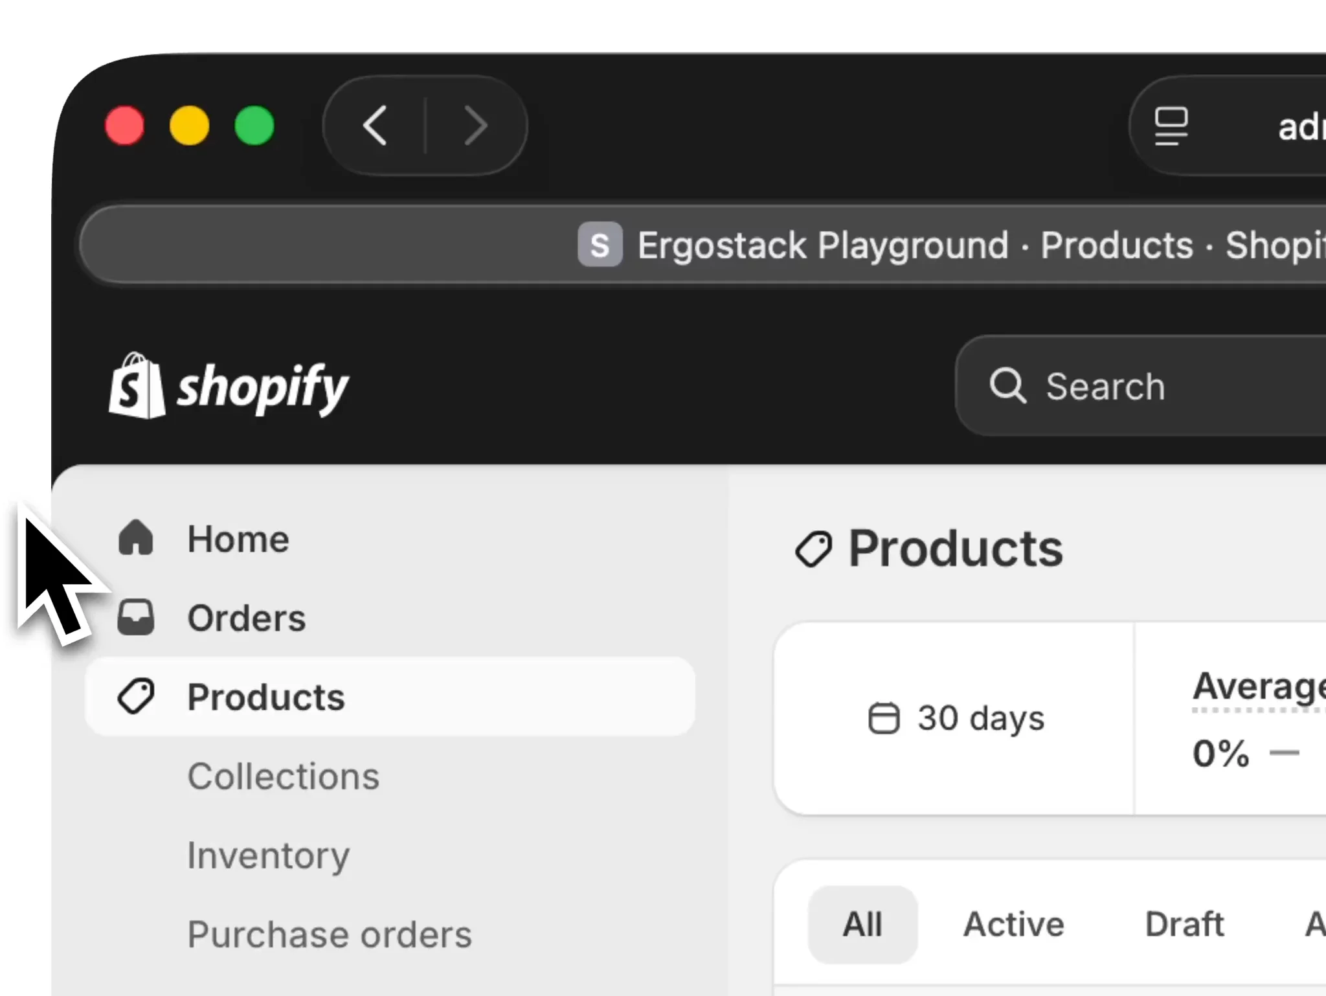Open the 30 days date range picker
The width and height of the screenshot is (1326, 996).
pos(956,718)
